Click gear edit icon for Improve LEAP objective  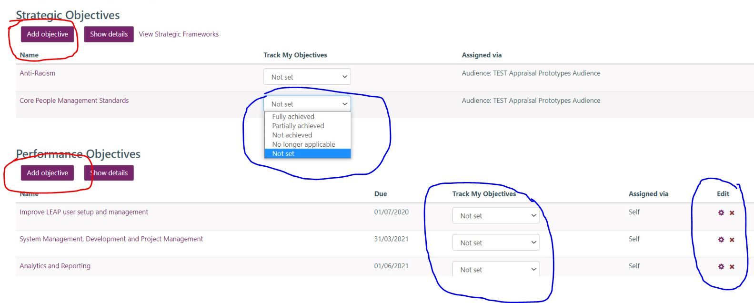(721, 213)
